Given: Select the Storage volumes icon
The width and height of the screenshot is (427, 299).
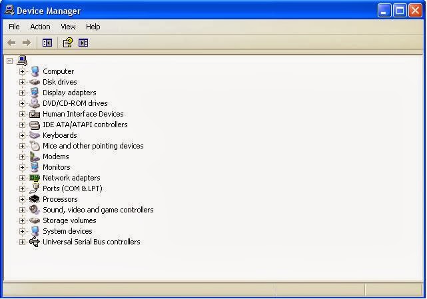Looking at the screenshot, I should pyautogui.click(x=35, y=220).
